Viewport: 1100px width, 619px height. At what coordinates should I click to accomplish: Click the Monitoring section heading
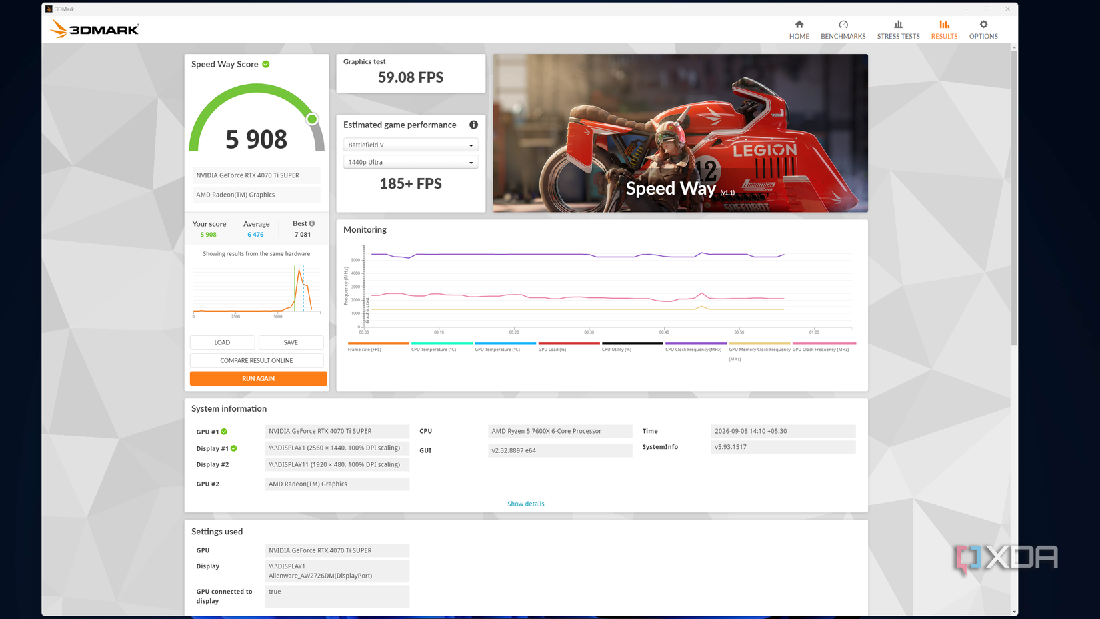click(x=365, y=230)
